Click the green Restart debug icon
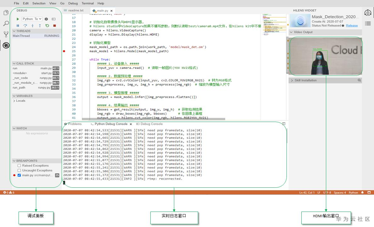The image size is (374, 227). point(47,25)
